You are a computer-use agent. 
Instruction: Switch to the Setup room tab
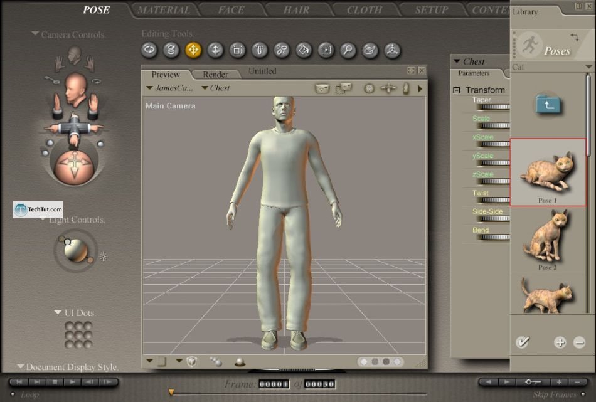click(432, 10)
